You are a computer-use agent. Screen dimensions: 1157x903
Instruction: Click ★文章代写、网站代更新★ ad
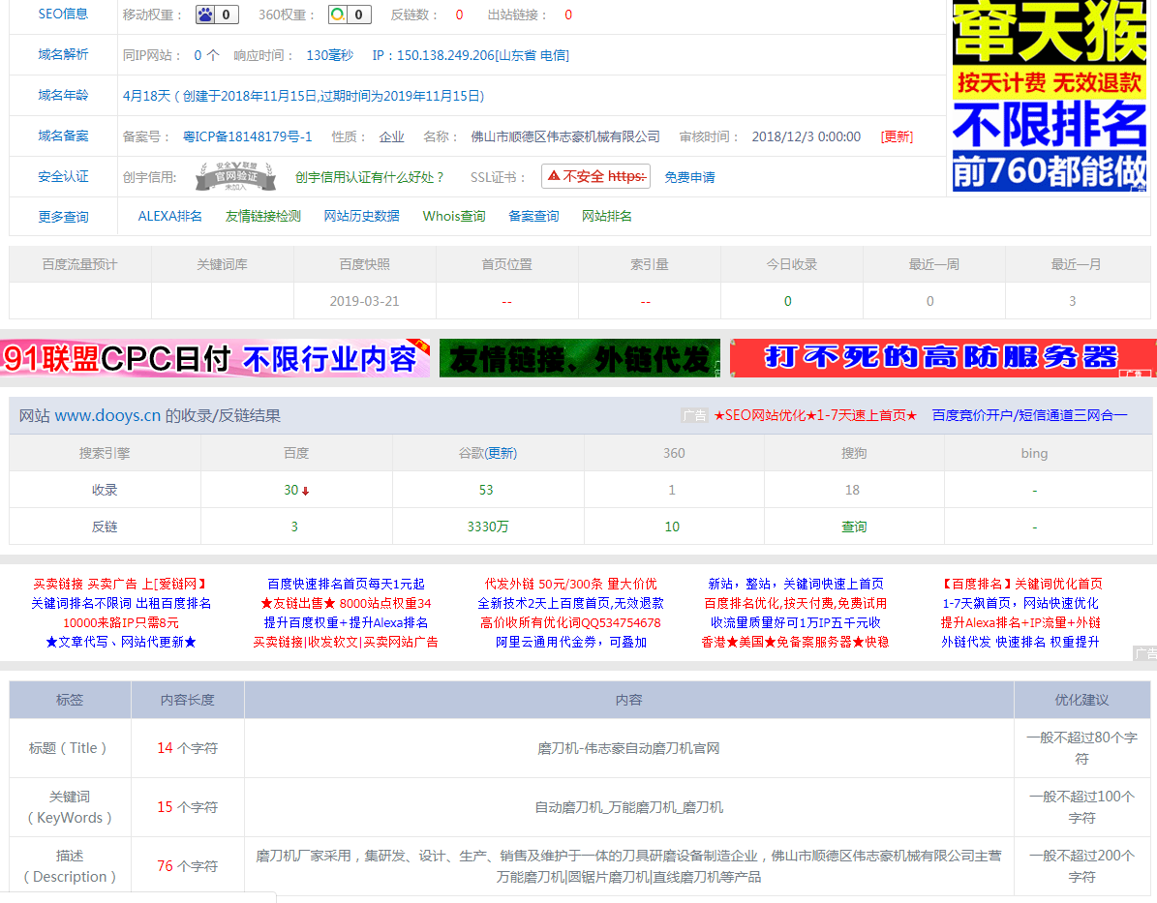pos(120,642)
